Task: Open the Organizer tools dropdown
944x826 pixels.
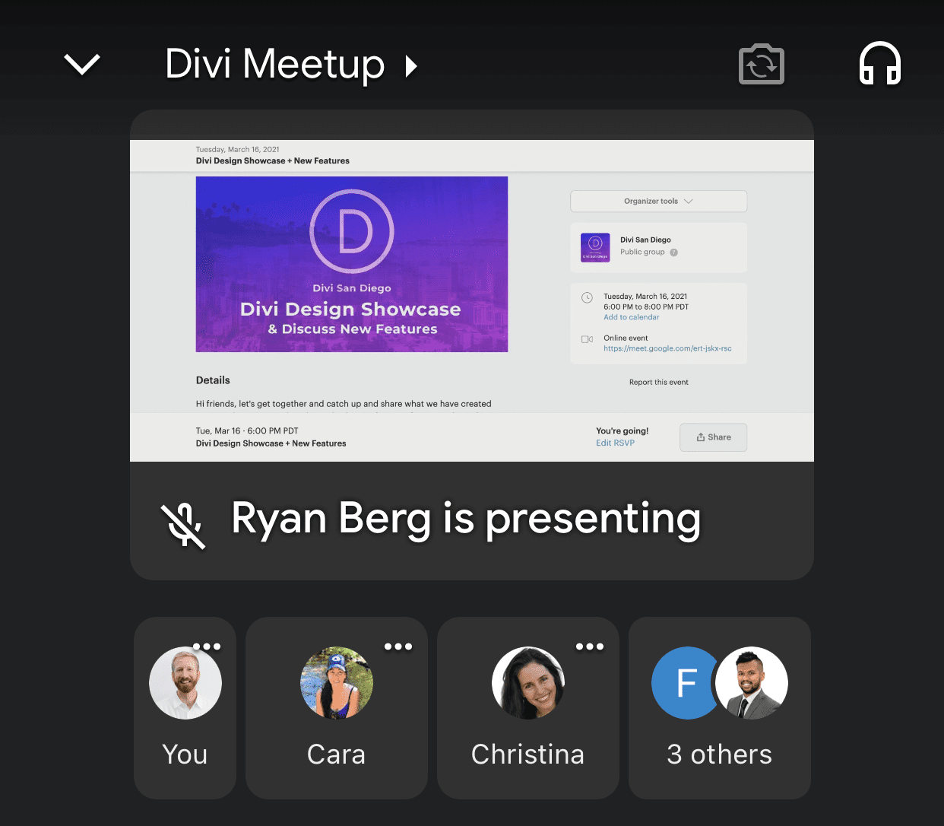Action: pos(657,201)
